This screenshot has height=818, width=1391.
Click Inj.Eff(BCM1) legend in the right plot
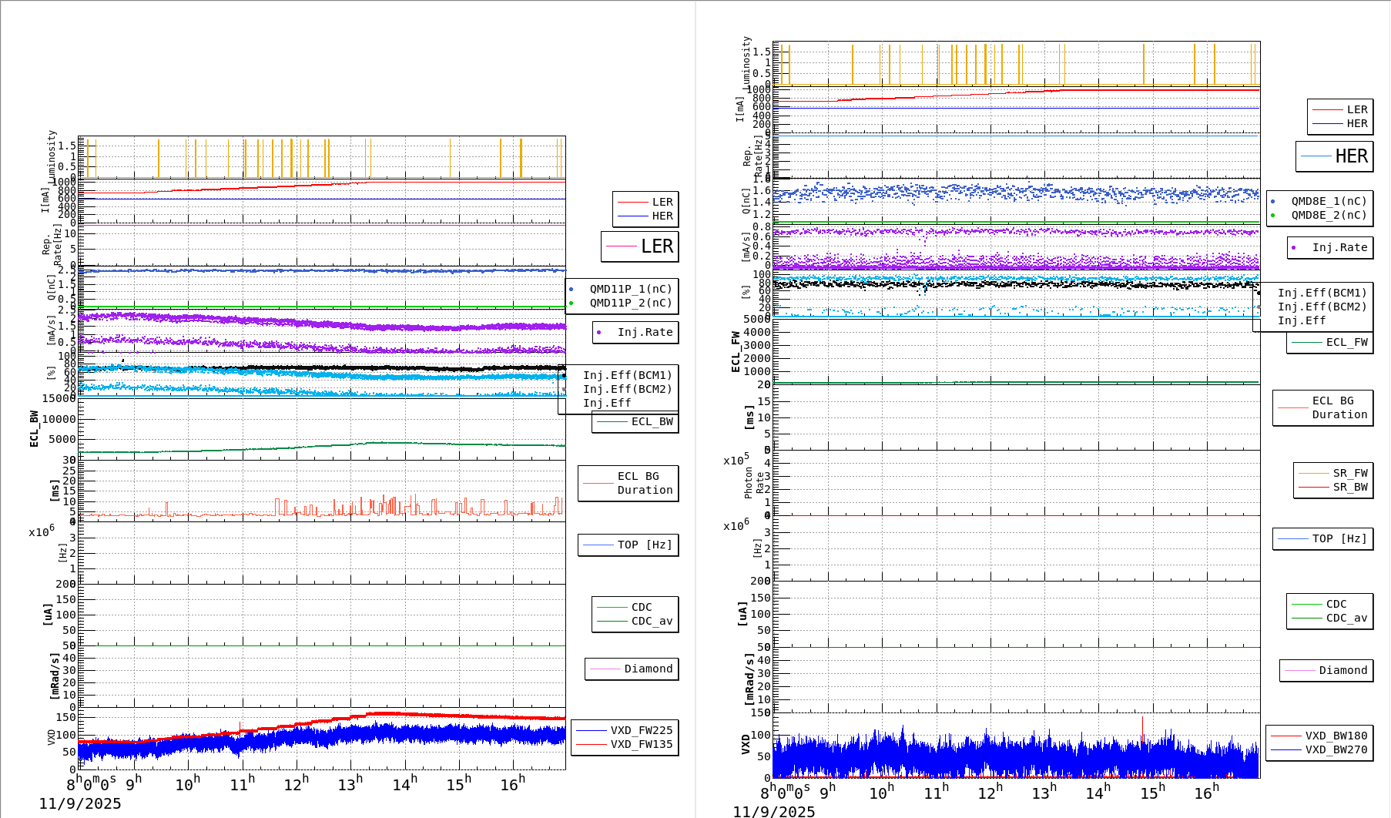(x=1322, y=293)
